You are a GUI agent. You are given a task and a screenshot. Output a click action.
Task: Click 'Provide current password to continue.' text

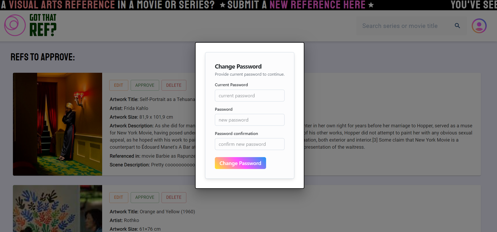pyautogui.click(x=250, y=74)
